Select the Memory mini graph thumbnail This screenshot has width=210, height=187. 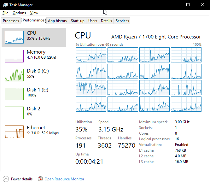(14, 56)
